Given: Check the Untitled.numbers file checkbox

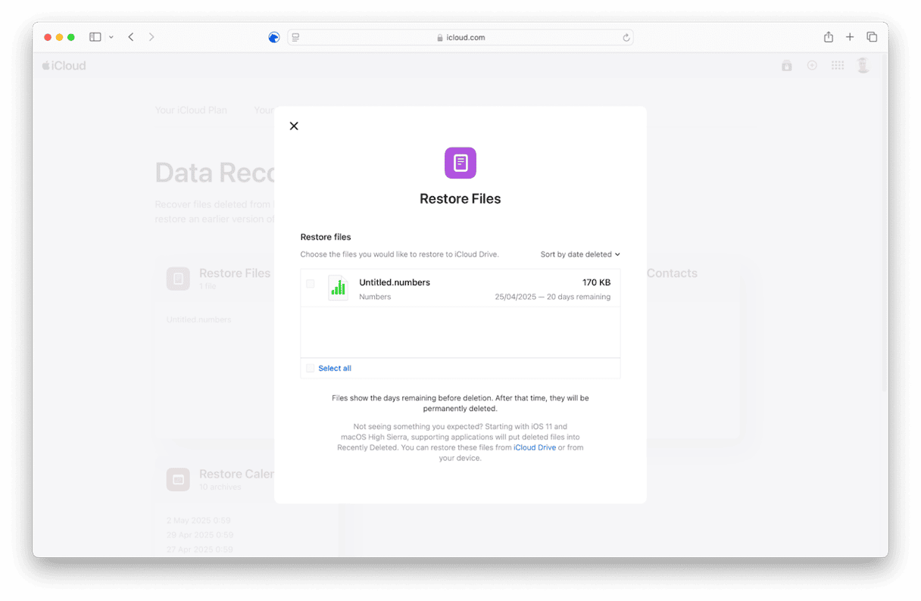Looking at the screenshot, I should 311,284.
